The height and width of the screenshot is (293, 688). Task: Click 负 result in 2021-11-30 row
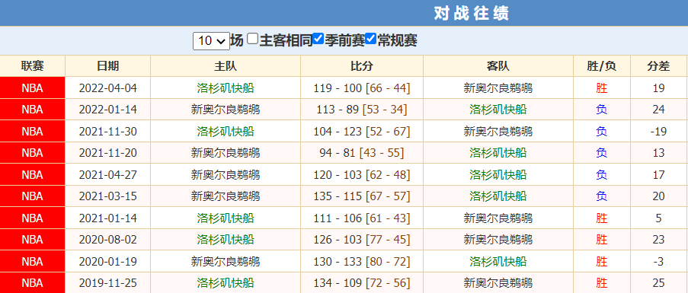602,132
